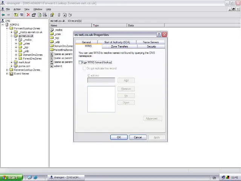This screenshot has width=241, height=181.
Task: Select the DNS root node icon
Action: point(3,21)
